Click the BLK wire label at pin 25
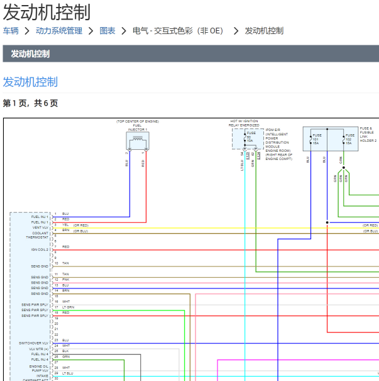The image size is (379, 381). pos(65,351)
